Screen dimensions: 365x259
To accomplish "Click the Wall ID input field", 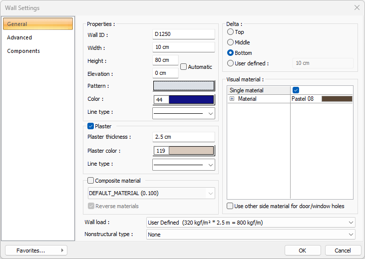I will point(183,34).
